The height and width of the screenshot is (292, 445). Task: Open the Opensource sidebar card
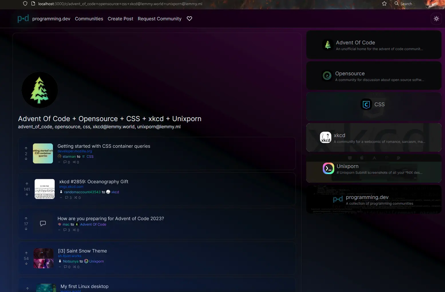(374, 76)
